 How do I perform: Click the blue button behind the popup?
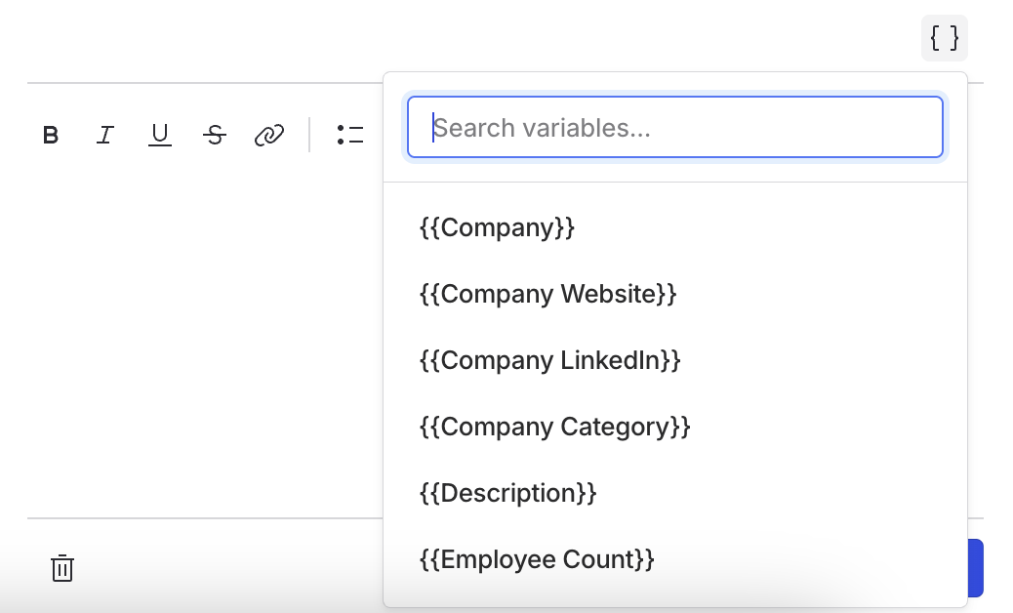975,568
